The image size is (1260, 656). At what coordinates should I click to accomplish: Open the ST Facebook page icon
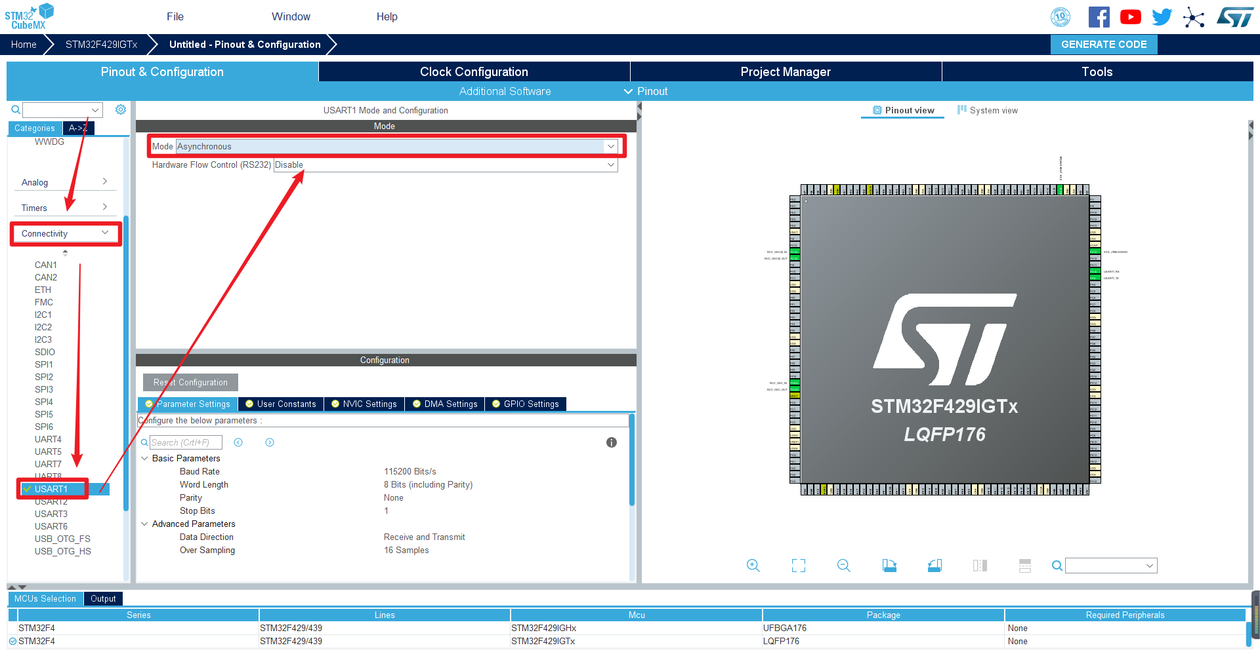[x=1099, y=17]
